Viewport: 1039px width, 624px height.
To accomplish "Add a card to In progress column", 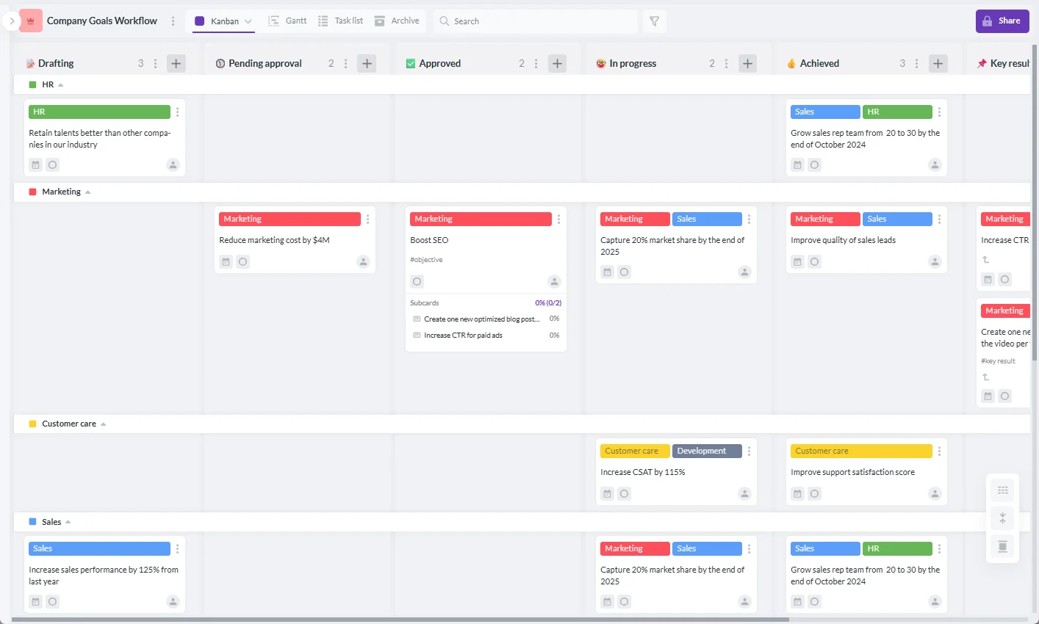I will (747, 63).
